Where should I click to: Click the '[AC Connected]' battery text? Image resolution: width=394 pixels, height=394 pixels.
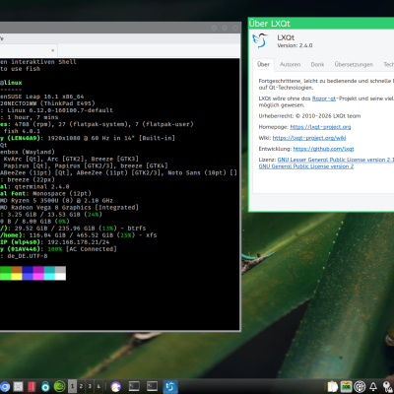tap(91, 249)
